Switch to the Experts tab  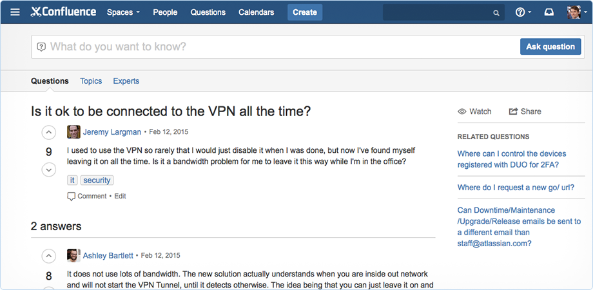[126, 81]
